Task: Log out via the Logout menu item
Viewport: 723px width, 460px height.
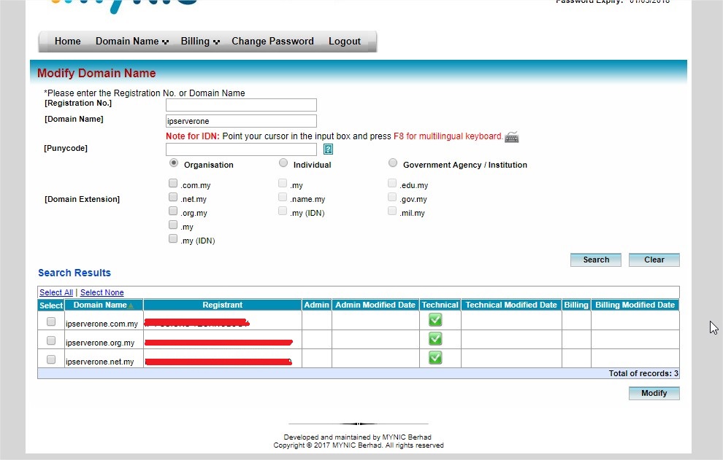Action: pyautogui.click(x=345, y=42)
